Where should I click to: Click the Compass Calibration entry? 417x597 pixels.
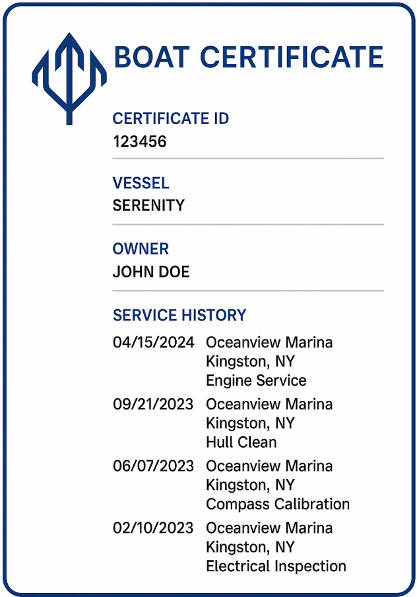point(278,504)
